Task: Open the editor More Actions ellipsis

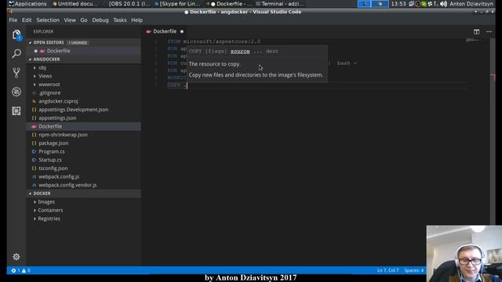Action: coord(489,31)
